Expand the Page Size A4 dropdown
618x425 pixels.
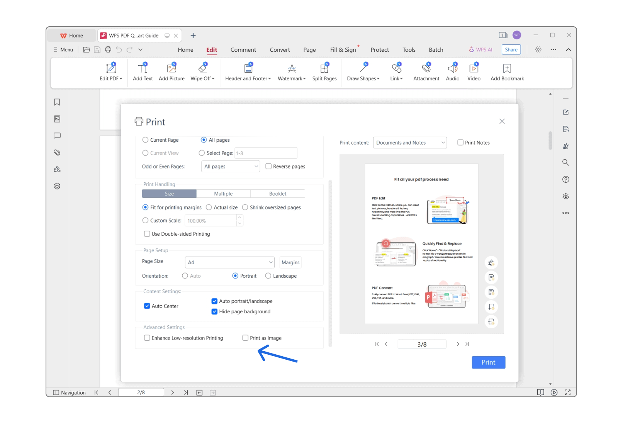coord(229,263)
